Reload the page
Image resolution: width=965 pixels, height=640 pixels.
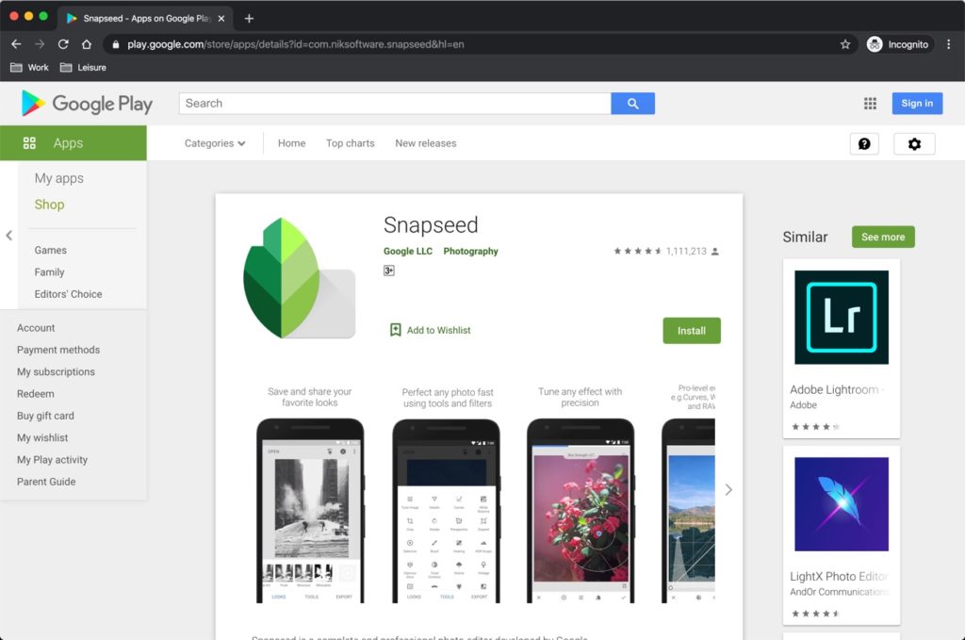tap(63, 44)
